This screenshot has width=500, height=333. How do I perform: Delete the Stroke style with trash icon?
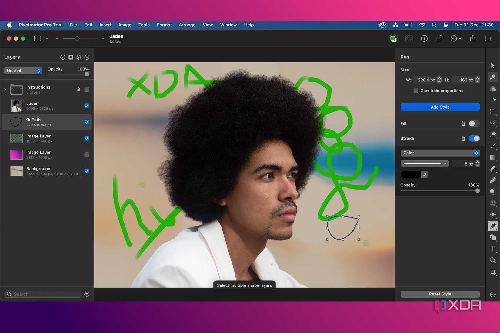tap(463, 138)
